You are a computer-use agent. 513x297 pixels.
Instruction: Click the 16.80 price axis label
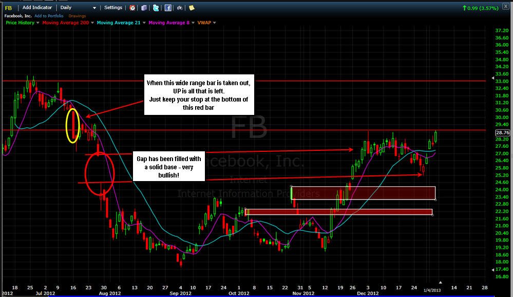click(502, 276)
